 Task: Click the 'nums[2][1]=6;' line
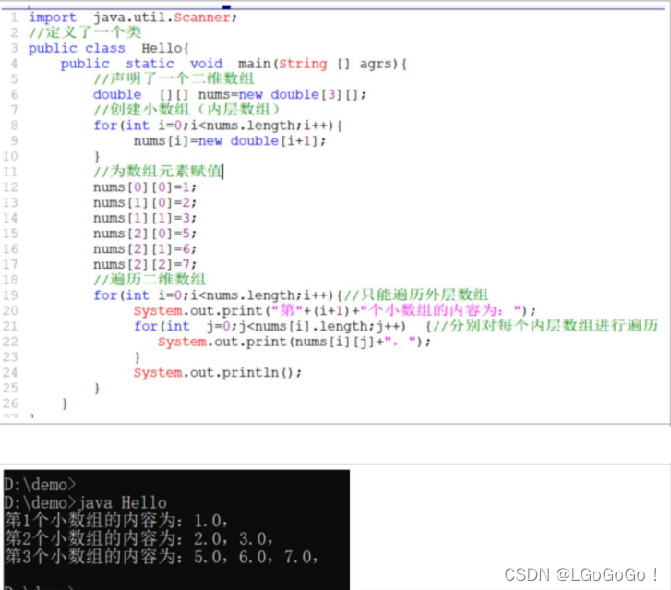point(145,248)
